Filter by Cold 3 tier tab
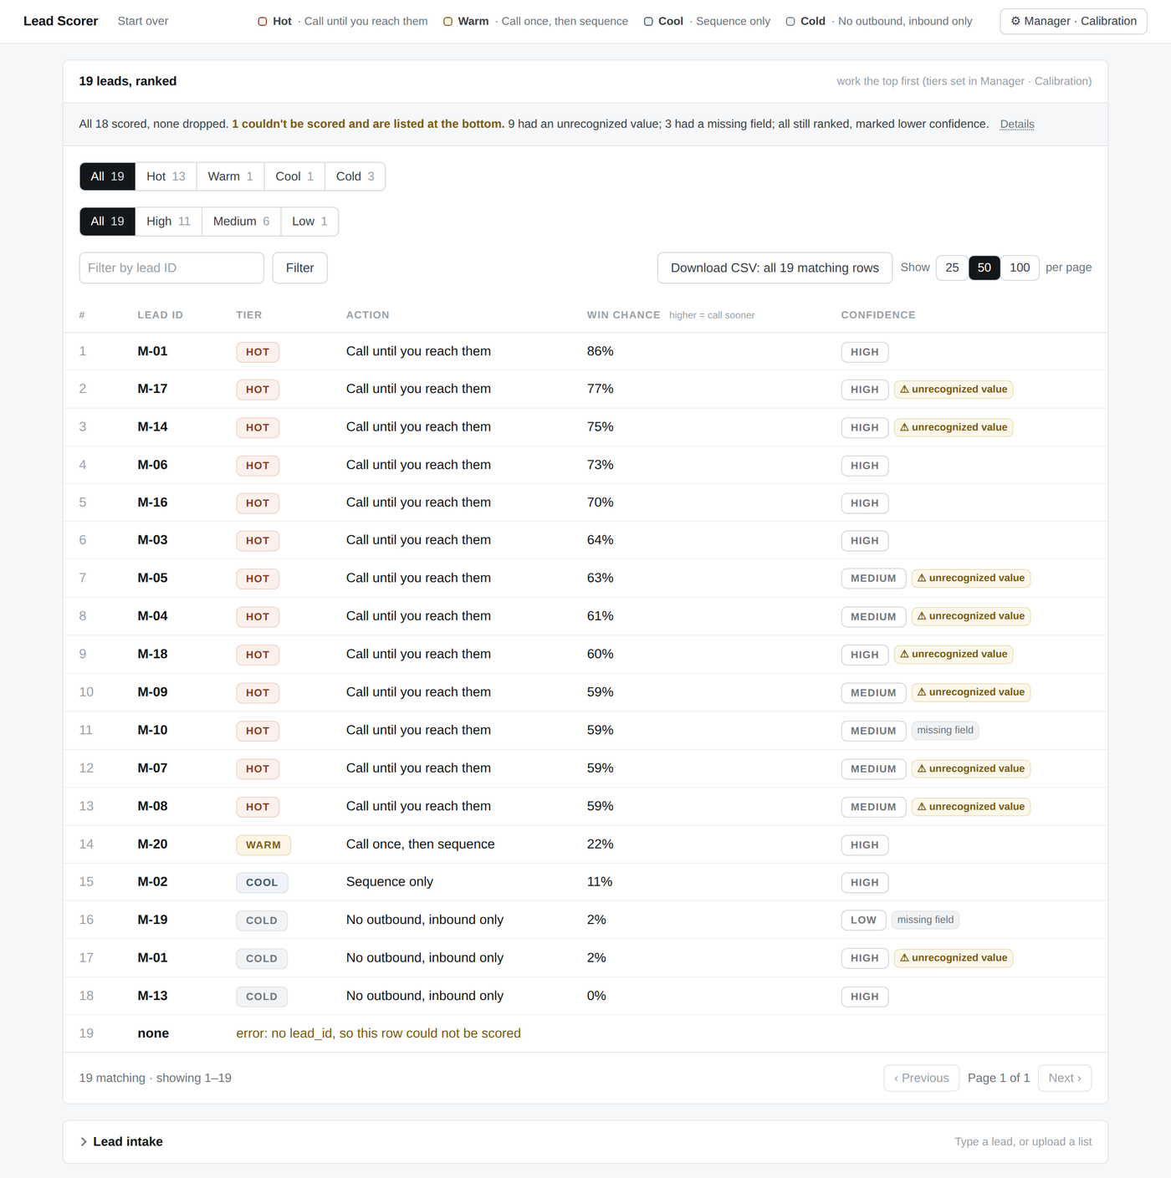This screenshot has width=1171, height=1178. 355,176
